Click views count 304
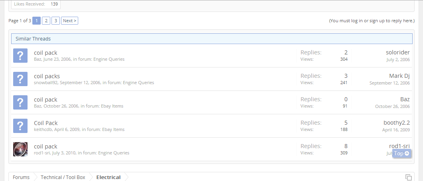423x181 pixels. (344, 59)
